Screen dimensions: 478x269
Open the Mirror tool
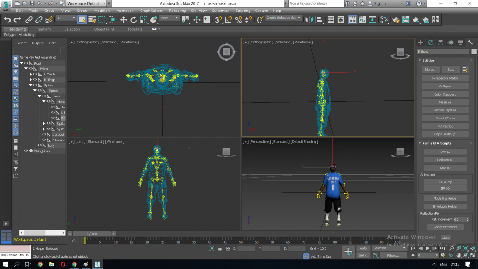[x=309, y=20]
